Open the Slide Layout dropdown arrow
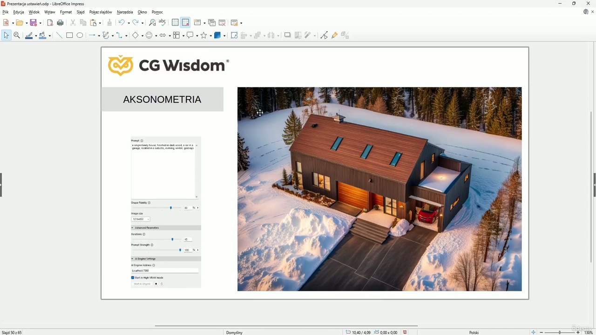Viewport: 596px width, 335px height. pyautogui.click(x=241, y=23)
